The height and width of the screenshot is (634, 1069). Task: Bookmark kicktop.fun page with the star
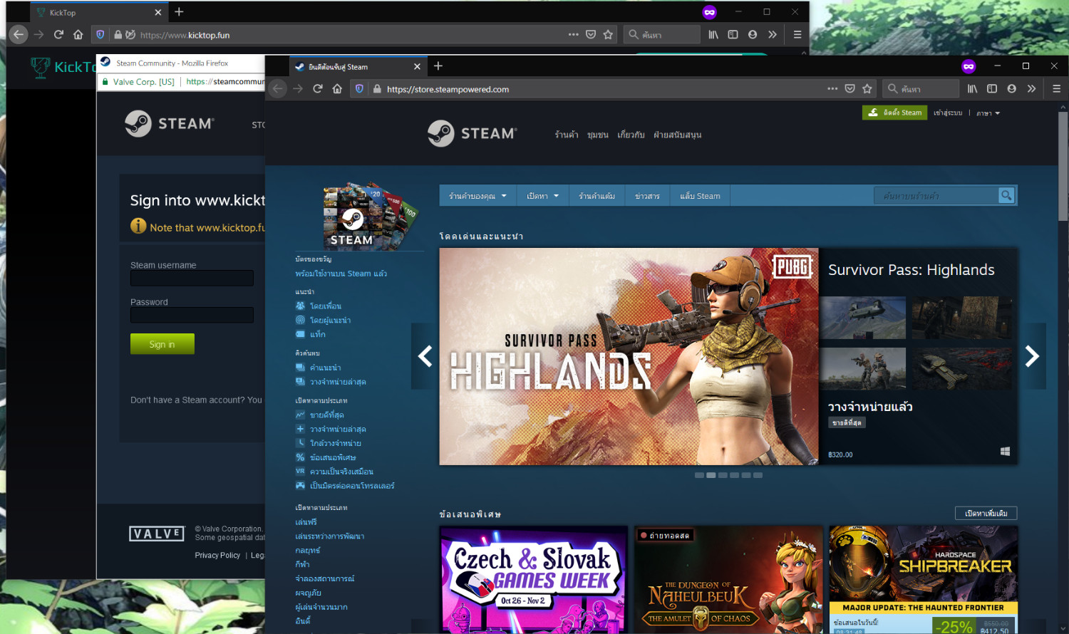608,34
